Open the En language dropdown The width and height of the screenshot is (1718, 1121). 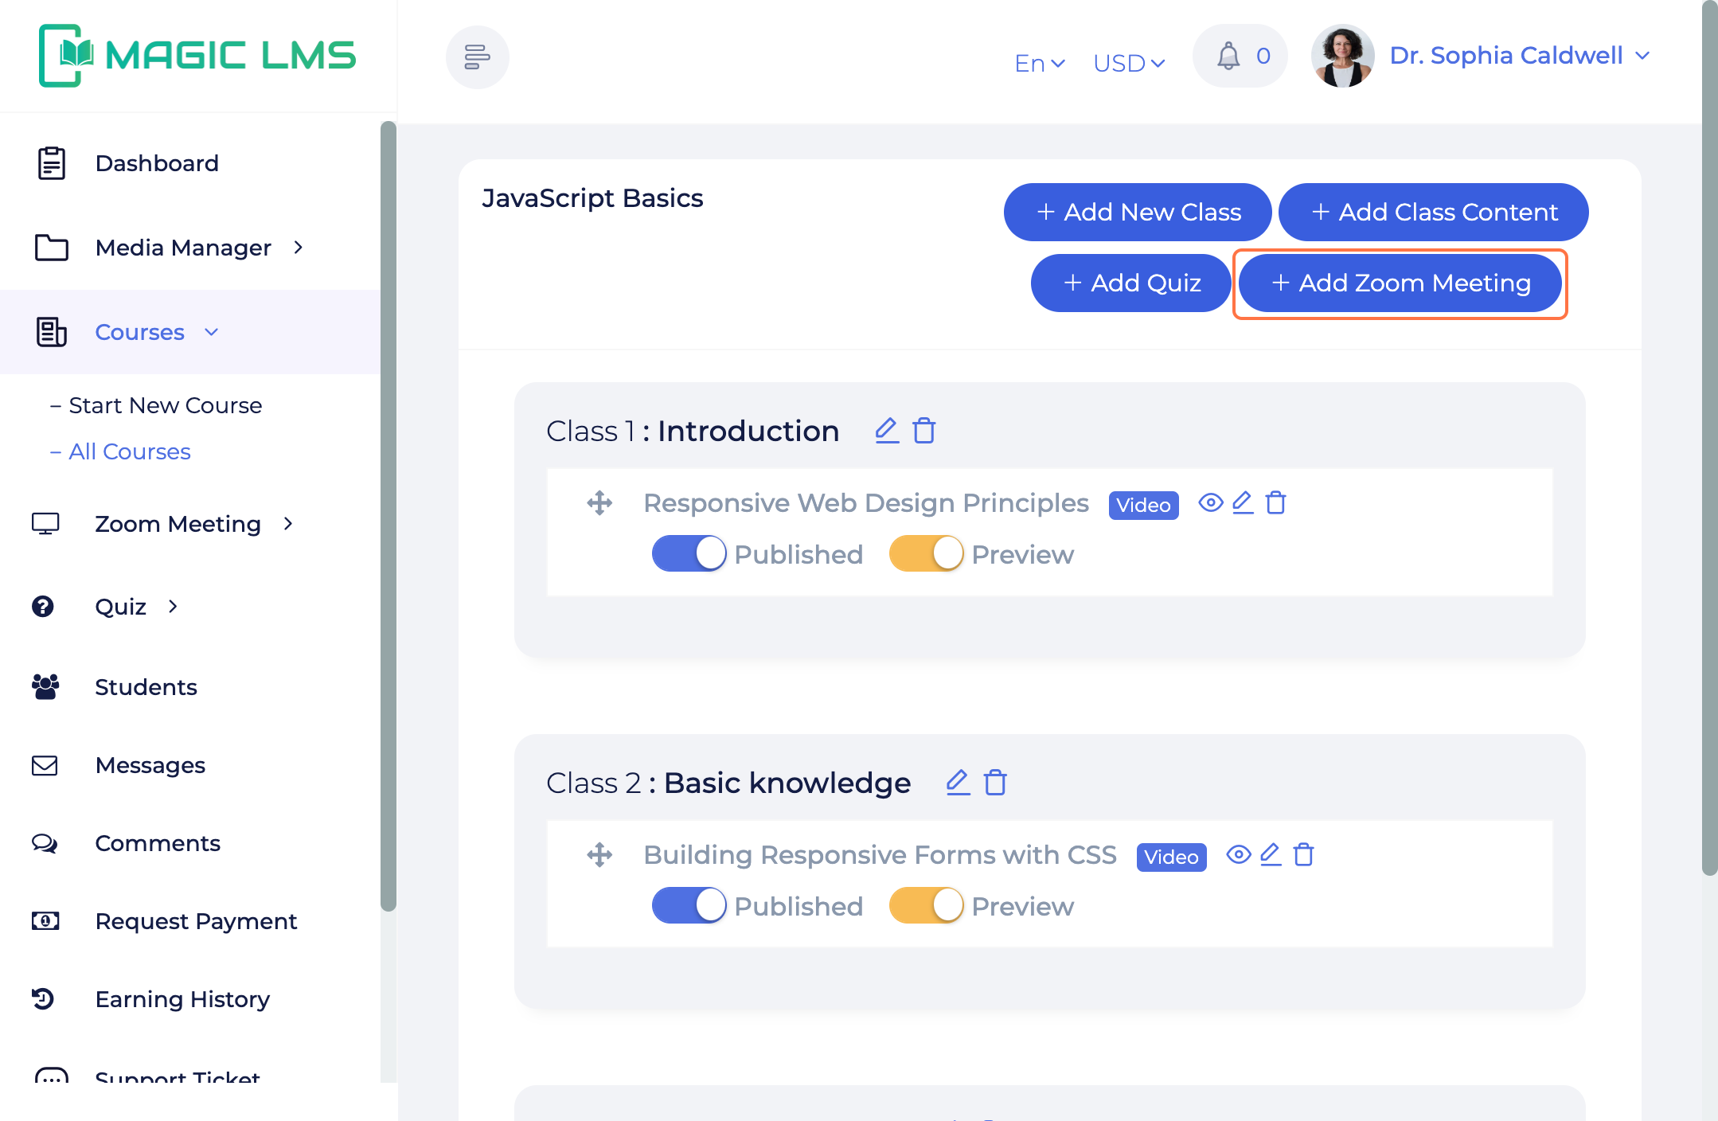(x=1040, y=63)
